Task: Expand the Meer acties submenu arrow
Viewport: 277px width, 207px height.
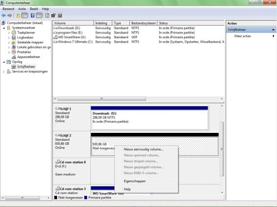Action: pos(273,36)
